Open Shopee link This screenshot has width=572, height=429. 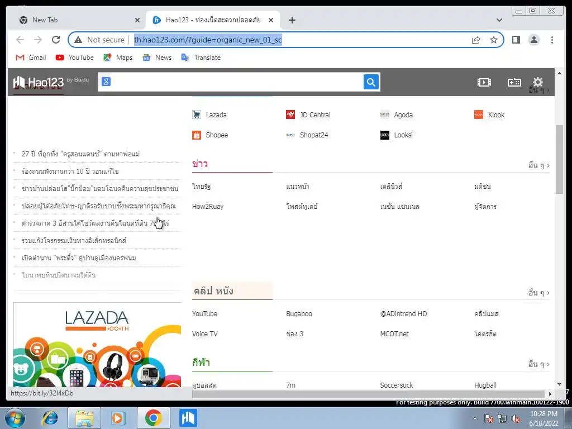point(210,135)
